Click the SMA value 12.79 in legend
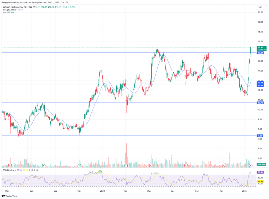 click(x=20, y=10)
